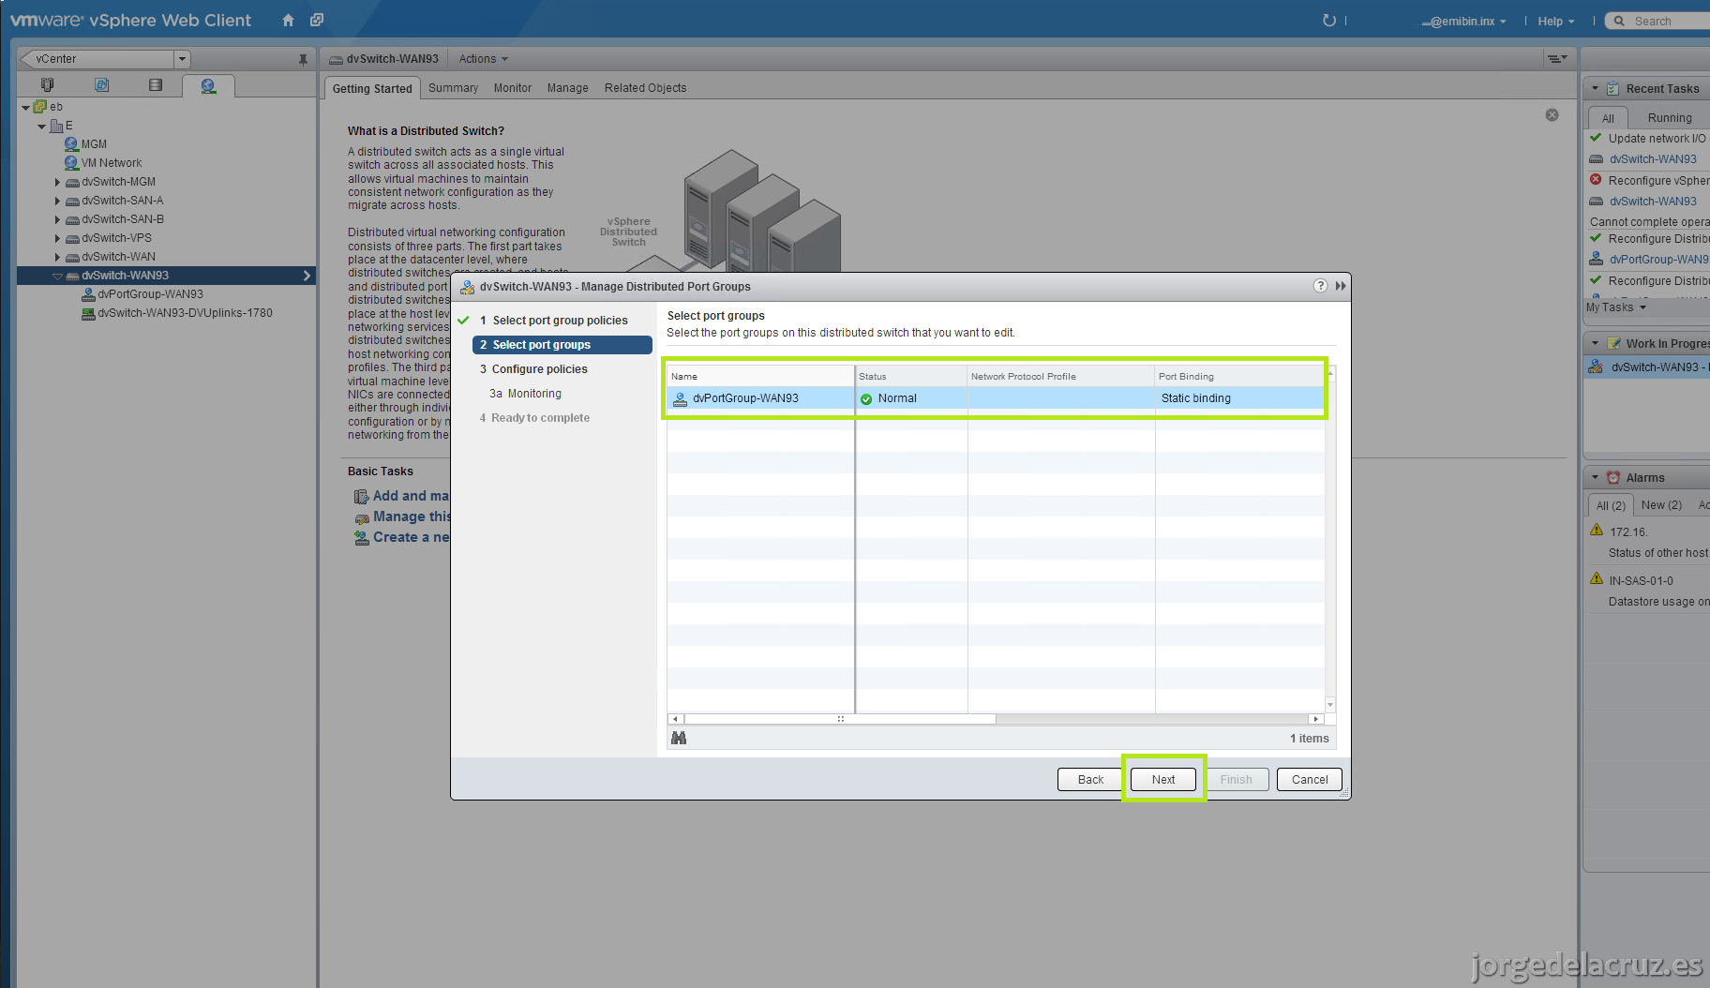Click Create a new port group icon
The height and width of the screenshot is (988, 1710).
point(361,538)
